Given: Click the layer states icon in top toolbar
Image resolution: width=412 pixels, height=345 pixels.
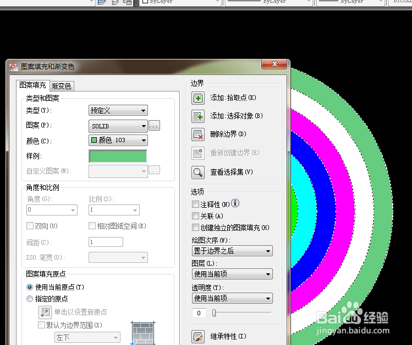Looking at the screenshot, I should (x=127, y=2).
